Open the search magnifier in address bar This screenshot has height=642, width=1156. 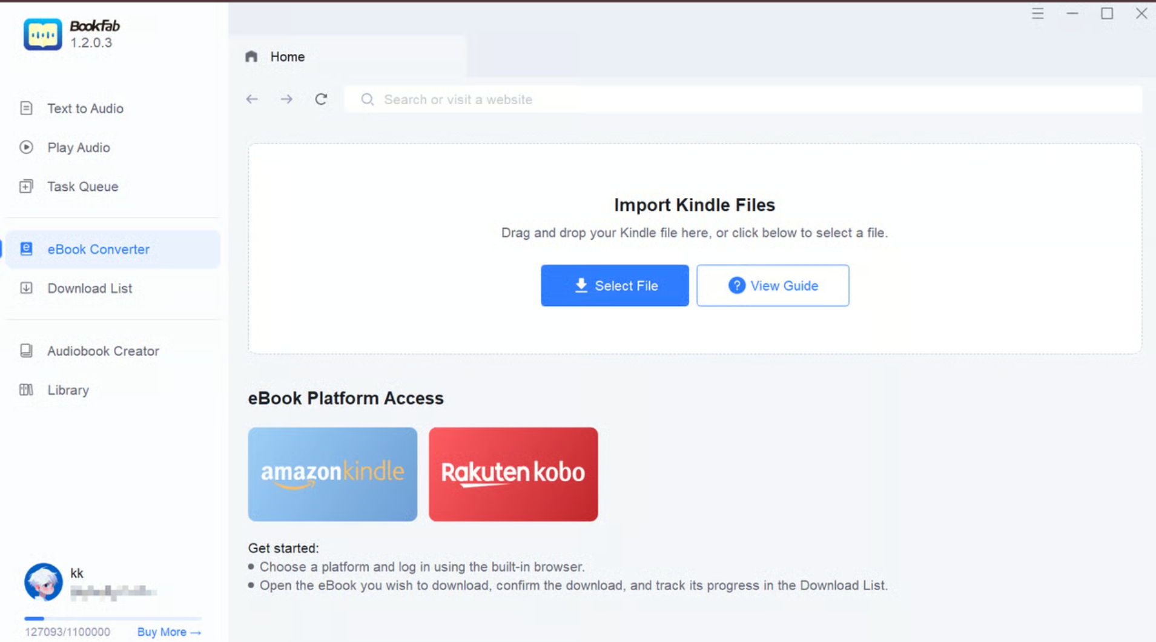pos(367,99)
